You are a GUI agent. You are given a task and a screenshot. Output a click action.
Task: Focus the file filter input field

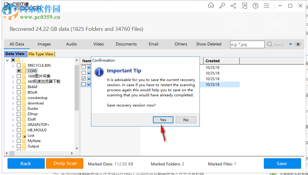coord(247,44)
